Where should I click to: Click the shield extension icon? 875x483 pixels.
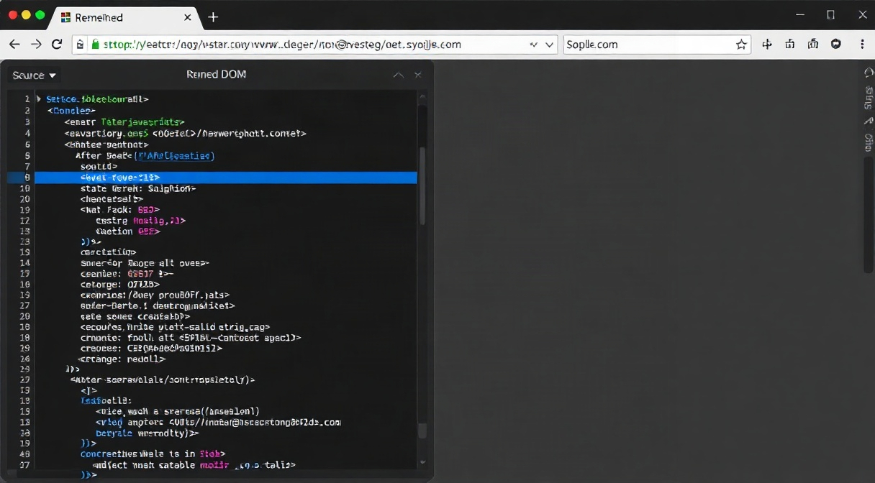pos(836,44)
